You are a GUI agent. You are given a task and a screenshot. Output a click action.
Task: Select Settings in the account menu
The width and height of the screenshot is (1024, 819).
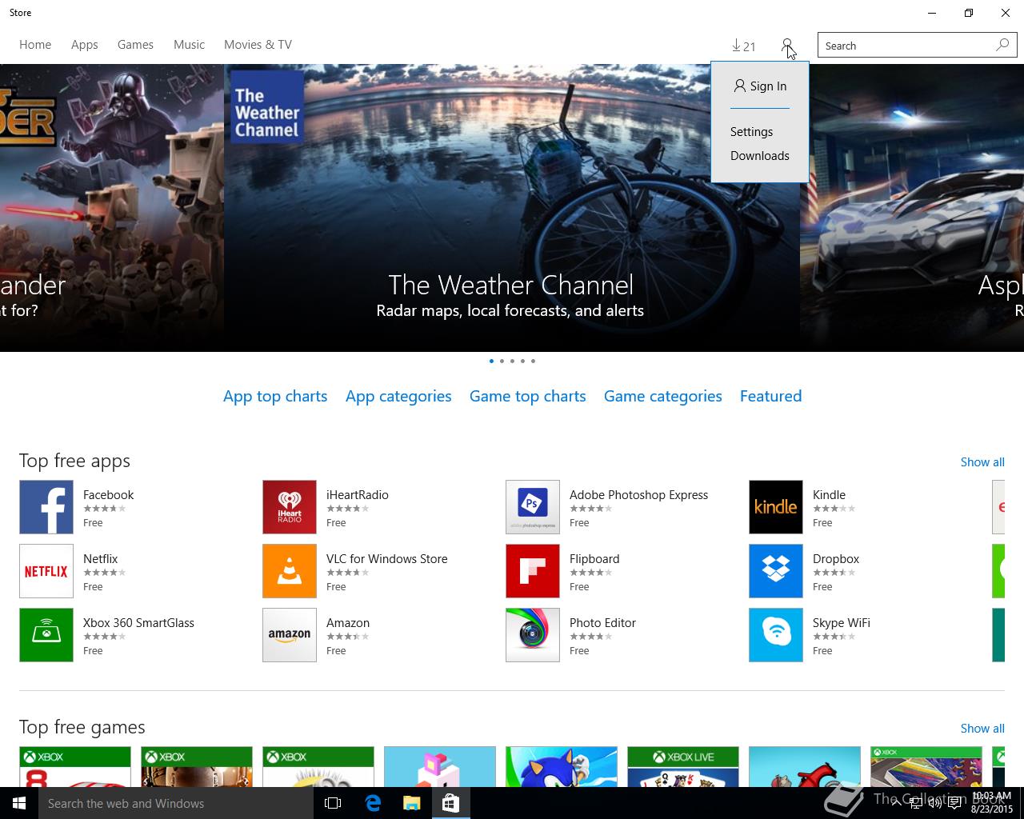pos(751,132)
